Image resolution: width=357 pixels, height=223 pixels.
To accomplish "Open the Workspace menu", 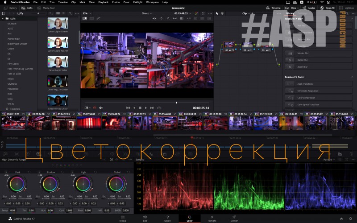I will 152,2.
